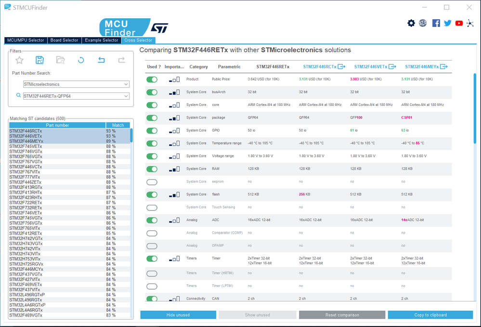481x327 pixels.
Task: Click the candidates list vertical scrollbar
Action: pyautogui.click(x=131, y=135)
